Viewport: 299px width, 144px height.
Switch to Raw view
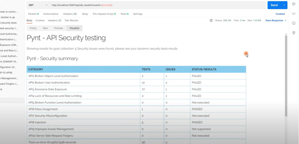pyautogui.click(x=45, y=28)
